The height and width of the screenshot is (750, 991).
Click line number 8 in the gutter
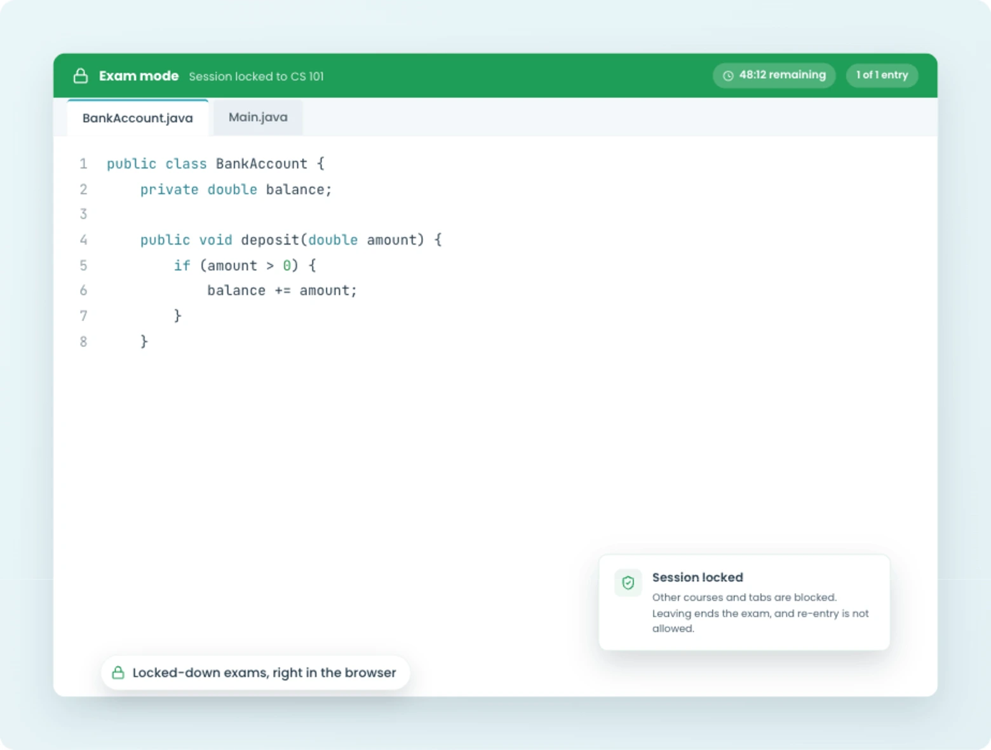click(x=83, y=342)
